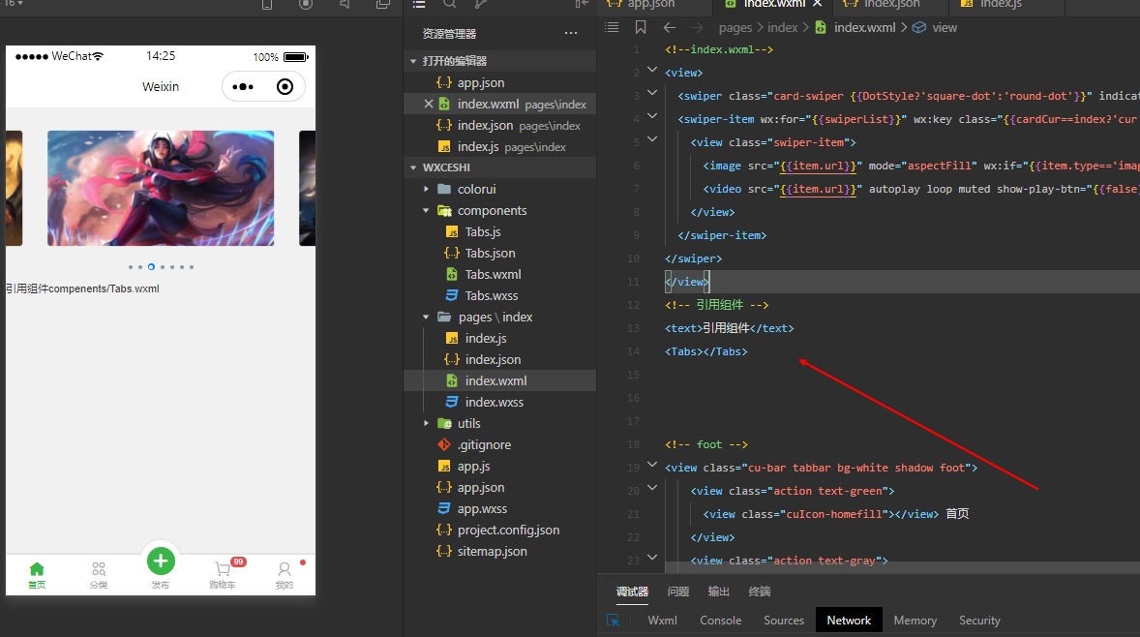Tap the 分类 category tab icon

pyautogui.click(x=99, y=568)
